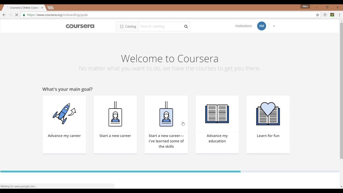Viewport: 343px width, 193px height.
Task: Click the open book icon for Advance my education
Action: [217, 114]
